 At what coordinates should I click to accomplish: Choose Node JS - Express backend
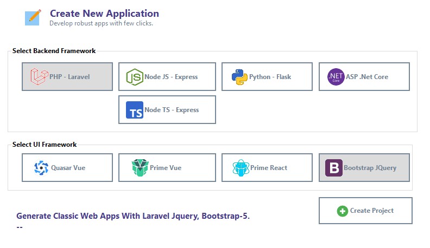pos(167,76)
